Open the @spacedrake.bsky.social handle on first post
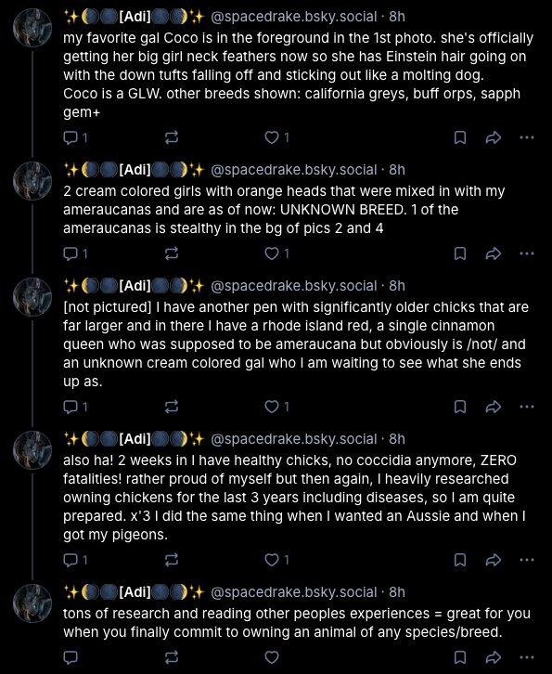 (x=294, y=17)
